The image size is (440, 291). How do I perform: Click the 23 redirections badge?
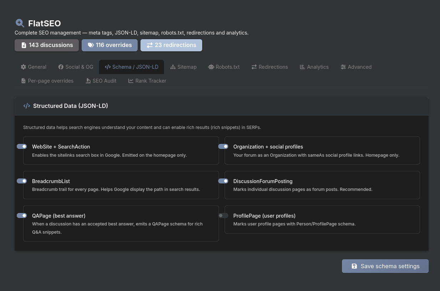click(171, 45)
